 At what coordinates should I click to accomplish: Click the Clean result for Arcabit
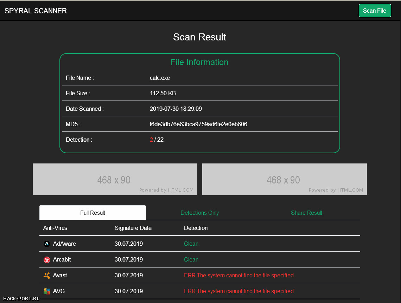[x=191, y=259]
